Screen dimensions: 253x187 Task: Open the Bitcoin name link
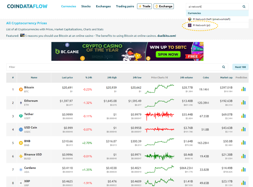29,87
